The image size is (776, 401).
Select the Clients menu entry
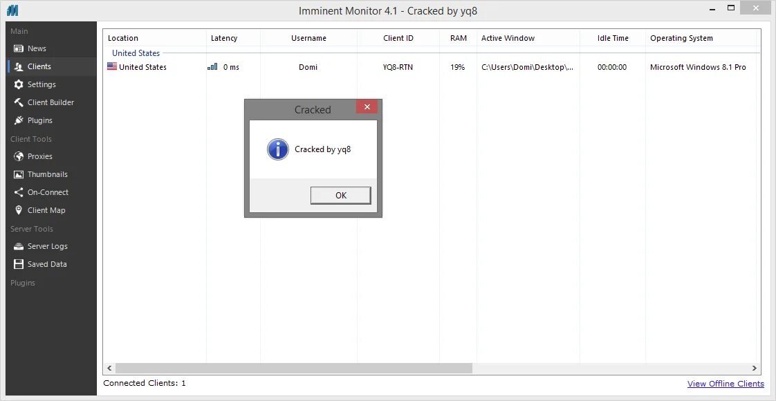[39, 66]
